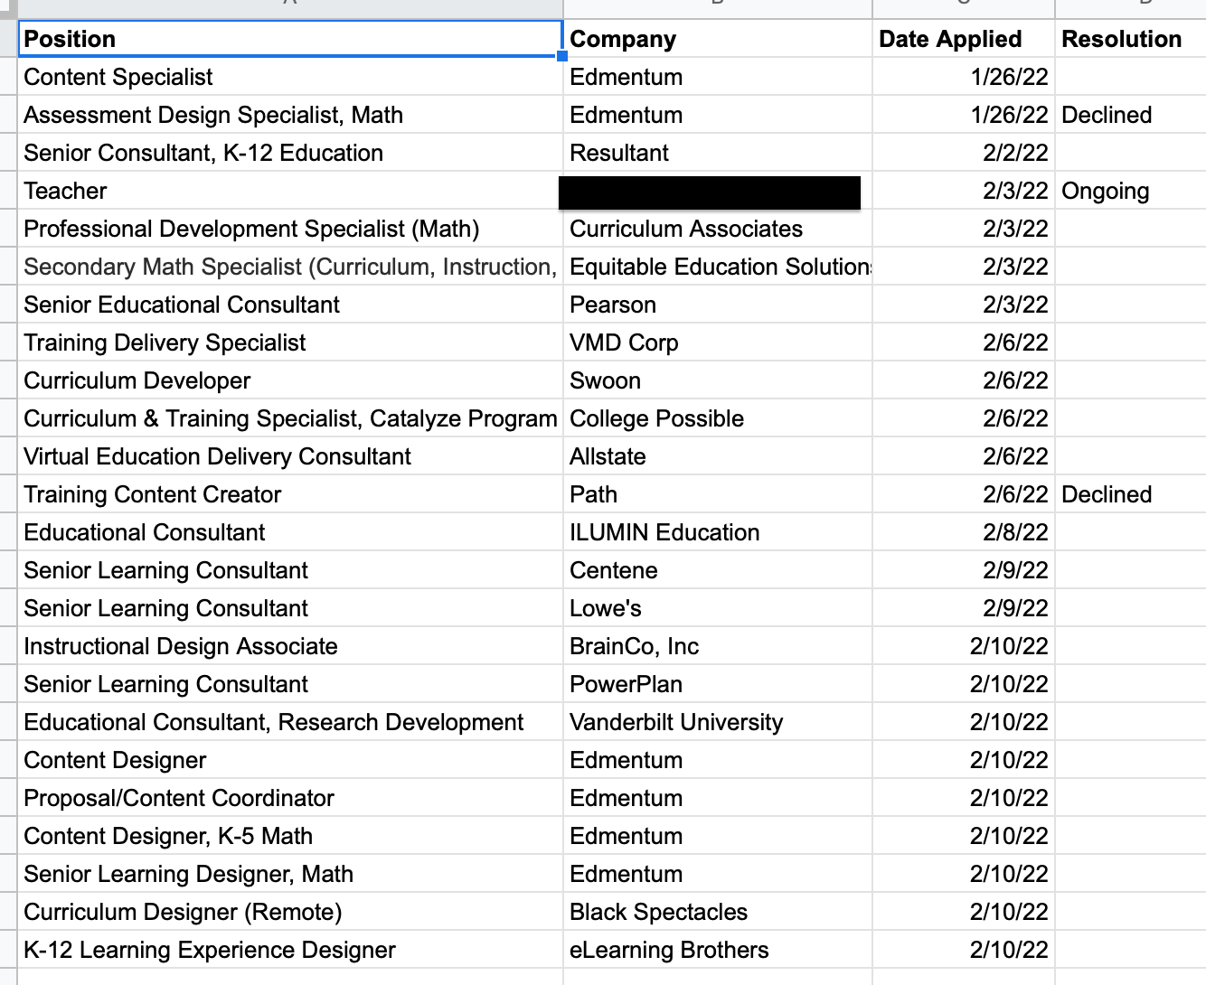Select the blacked-out company cell for Teacher
Viewport: 1206px width, 985px height.
pos(710,192)
